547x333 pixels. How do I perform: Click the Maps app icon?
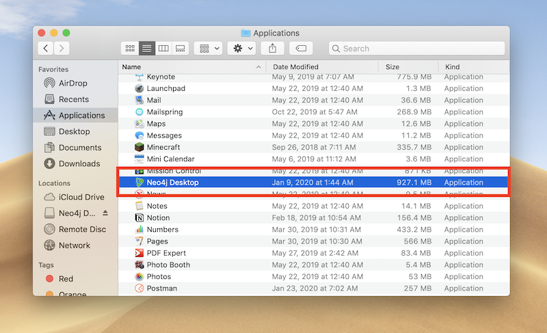tap(139, 124)
